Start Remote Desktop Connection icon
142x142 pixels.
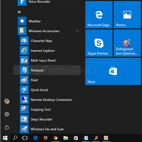pyautogui.click(x=24, y=99)
